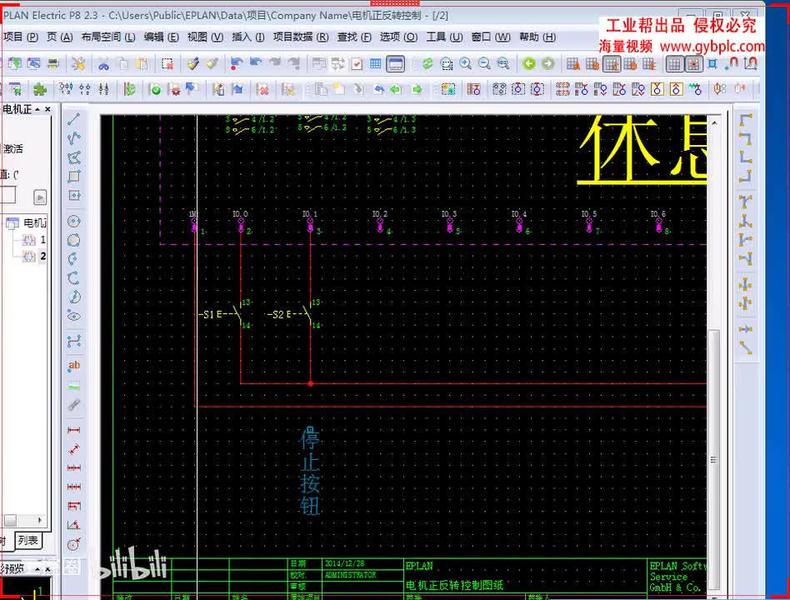Click the 停止按钮 text label in drawing

[310, 471]
